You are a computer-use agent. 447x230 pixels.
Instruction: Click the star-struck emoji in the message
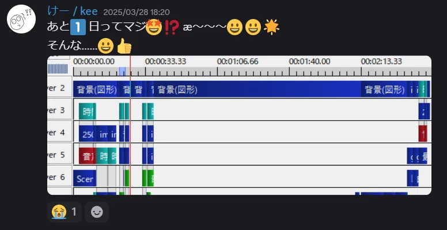click(154, 27)
